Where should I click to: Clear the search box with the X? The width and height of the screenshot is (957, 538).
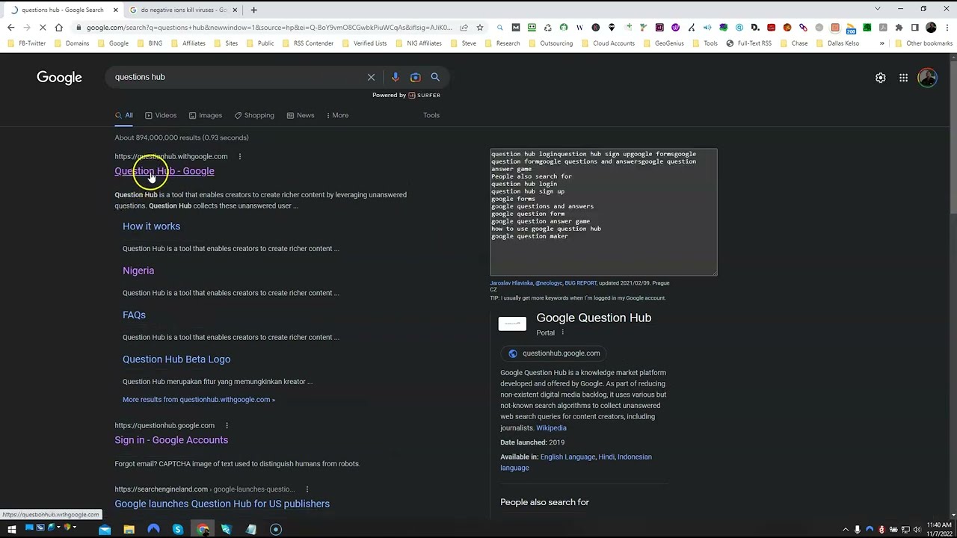371,77
